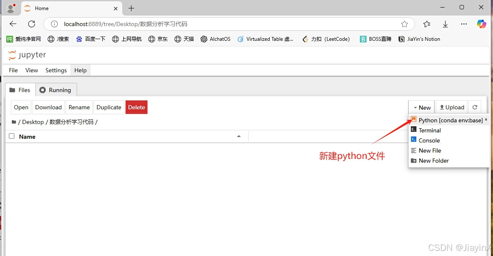Open the View menu
Screen dimensions: 493x256
[x=32, y=70]
